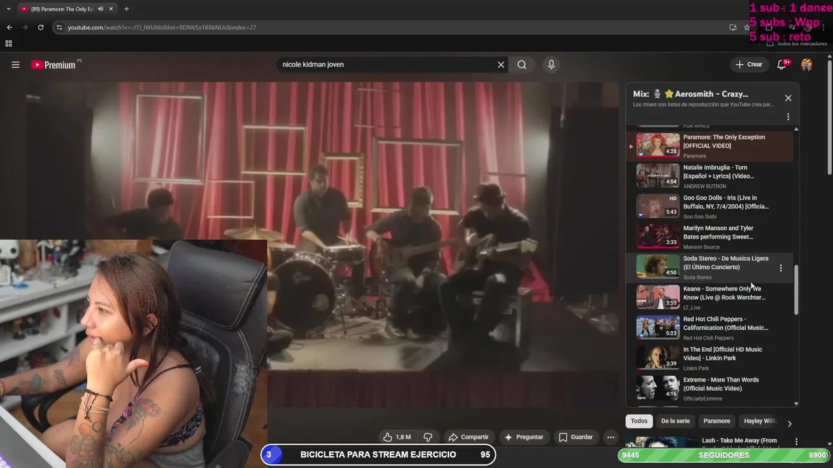Click the Mix Aerosmith - Crazy title
The height and width of the screenshot is (468, 833).
[x=690, y=94]
